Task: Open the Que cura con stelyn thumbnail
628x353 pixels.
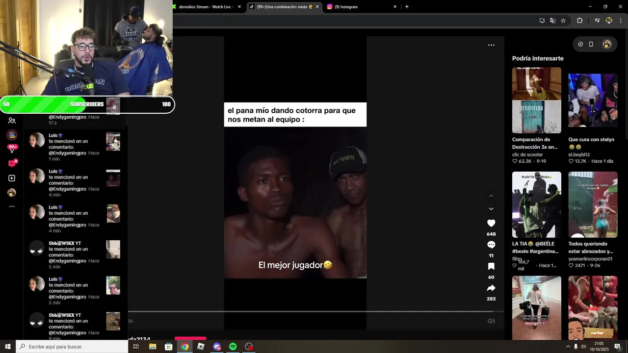Action: point(593,100)
